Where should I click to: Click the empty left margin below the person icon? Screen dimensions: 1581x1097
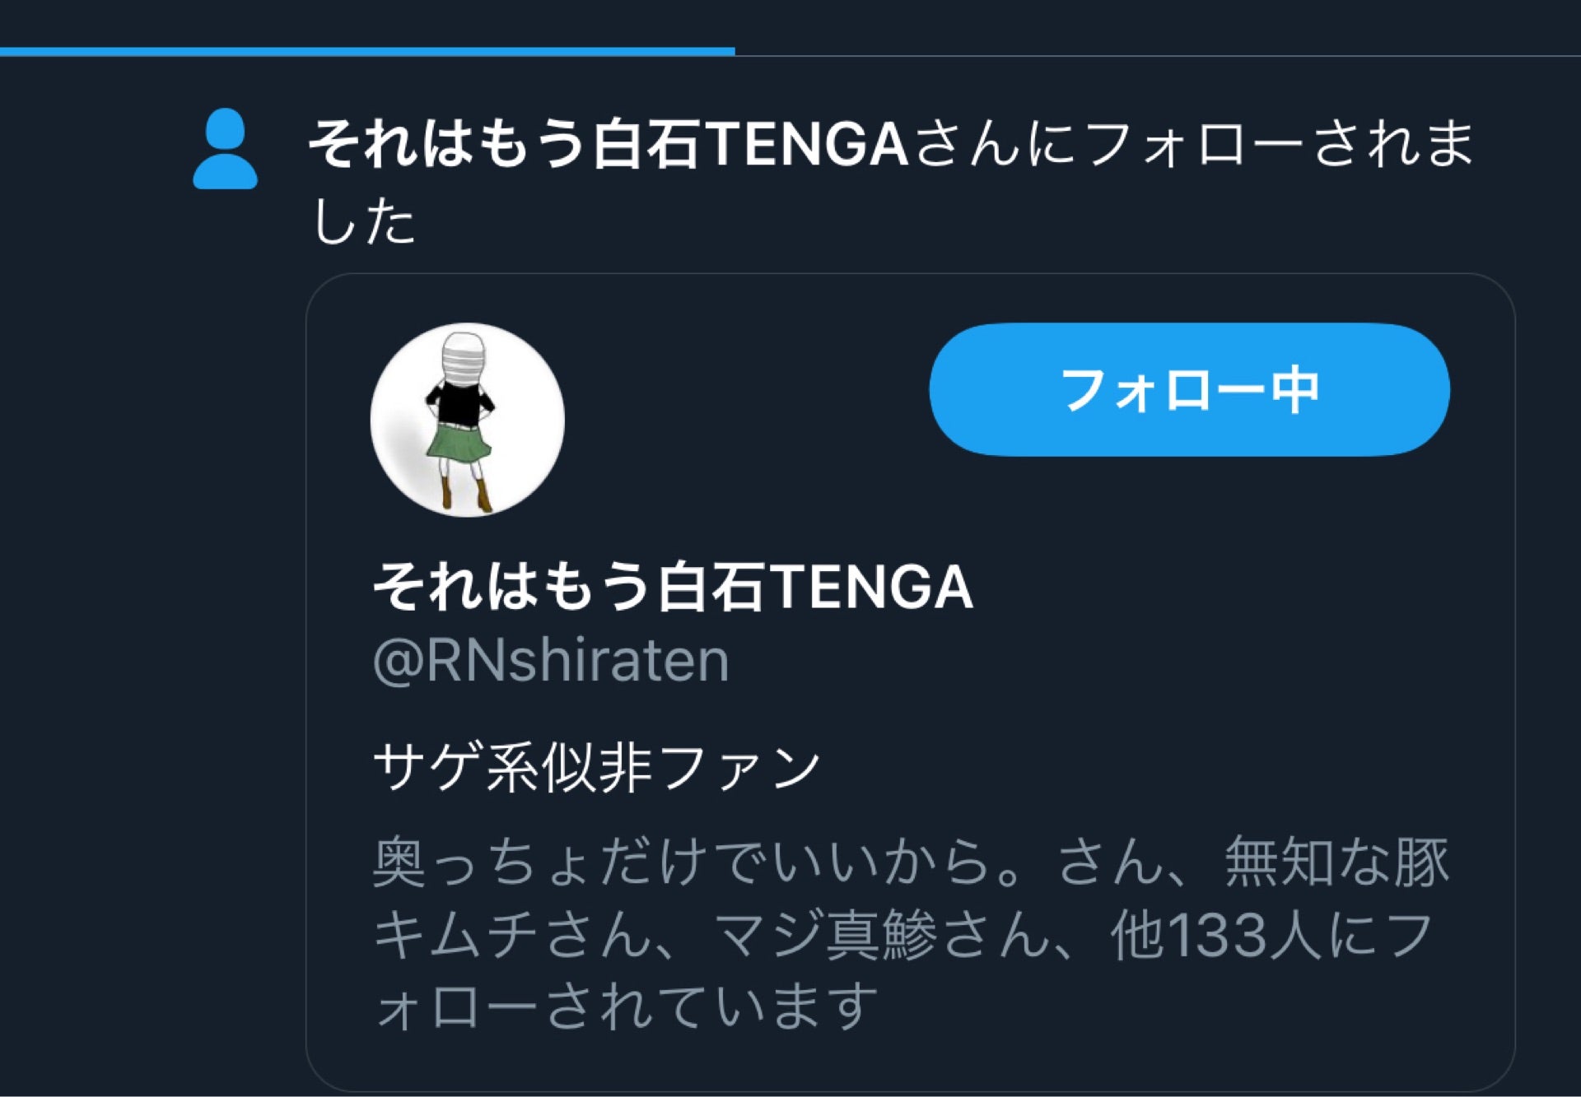(148, 576)
